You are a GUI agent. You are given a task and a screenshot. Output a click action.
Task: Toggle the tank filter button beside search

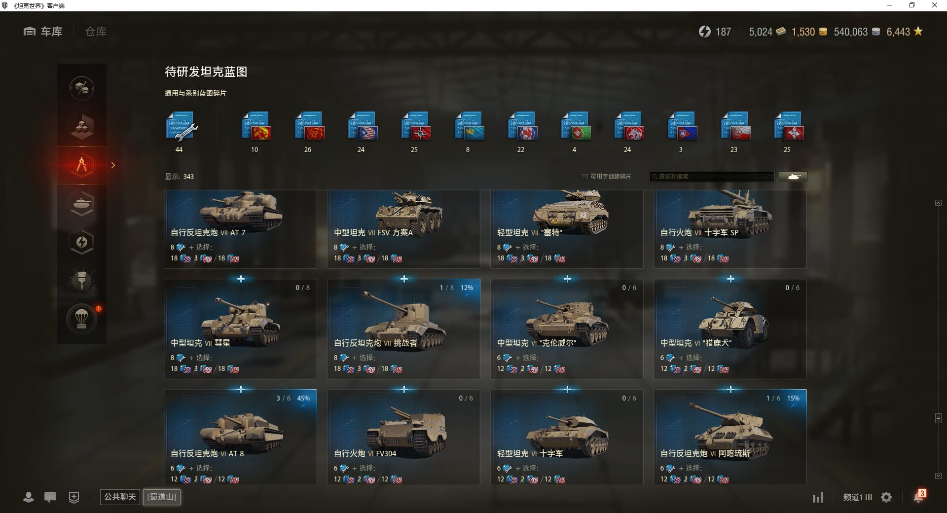(793, 177)
